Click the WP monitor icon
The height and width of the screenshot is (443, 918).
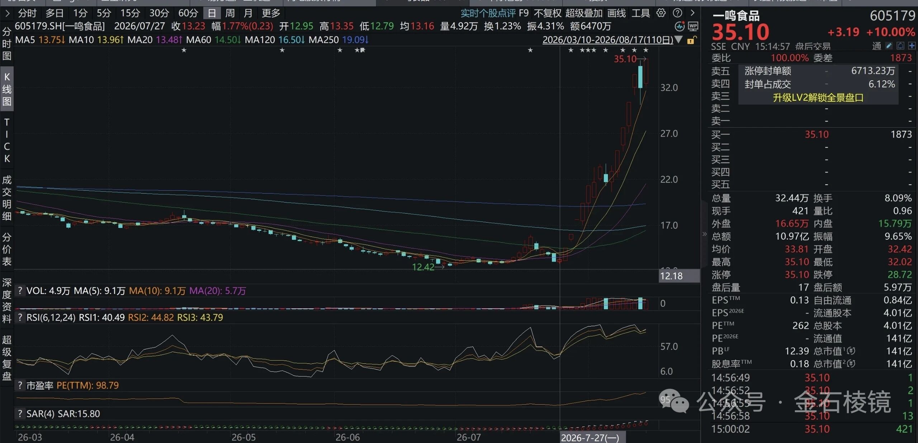pyautogui.click(x=693, y=26)
